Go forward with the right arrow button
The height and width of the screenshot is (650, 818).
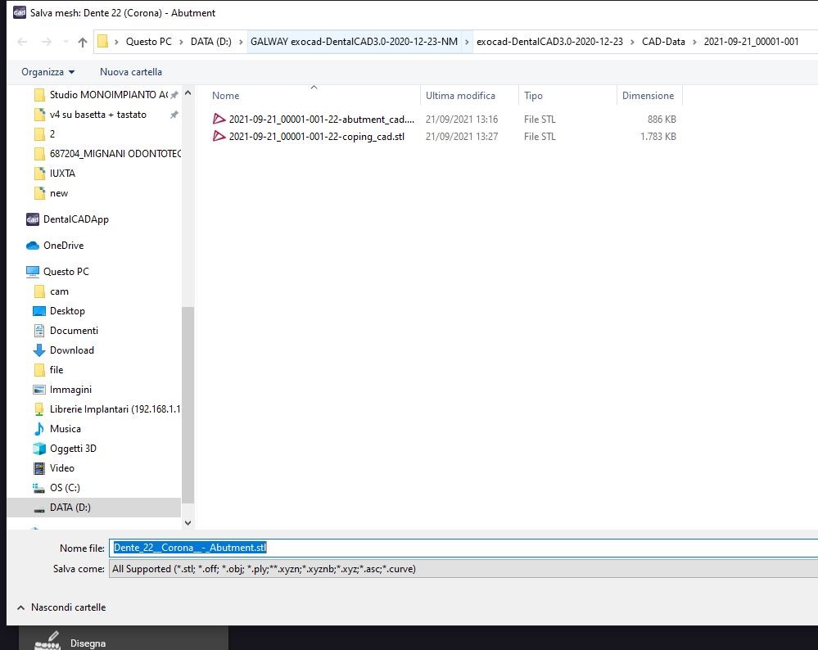tap(47, 42)
